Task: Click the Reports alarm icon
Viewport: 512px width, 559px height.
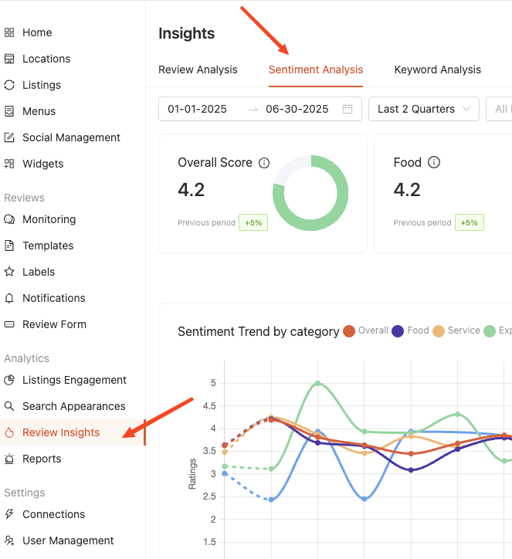Action: [x=9, y=459]
